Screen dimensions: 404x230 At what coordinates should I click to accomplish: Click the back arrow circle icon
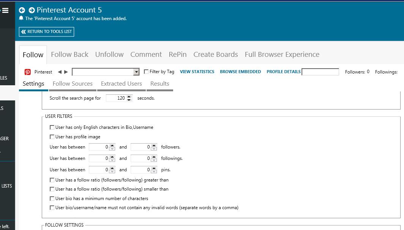[22, 10]
